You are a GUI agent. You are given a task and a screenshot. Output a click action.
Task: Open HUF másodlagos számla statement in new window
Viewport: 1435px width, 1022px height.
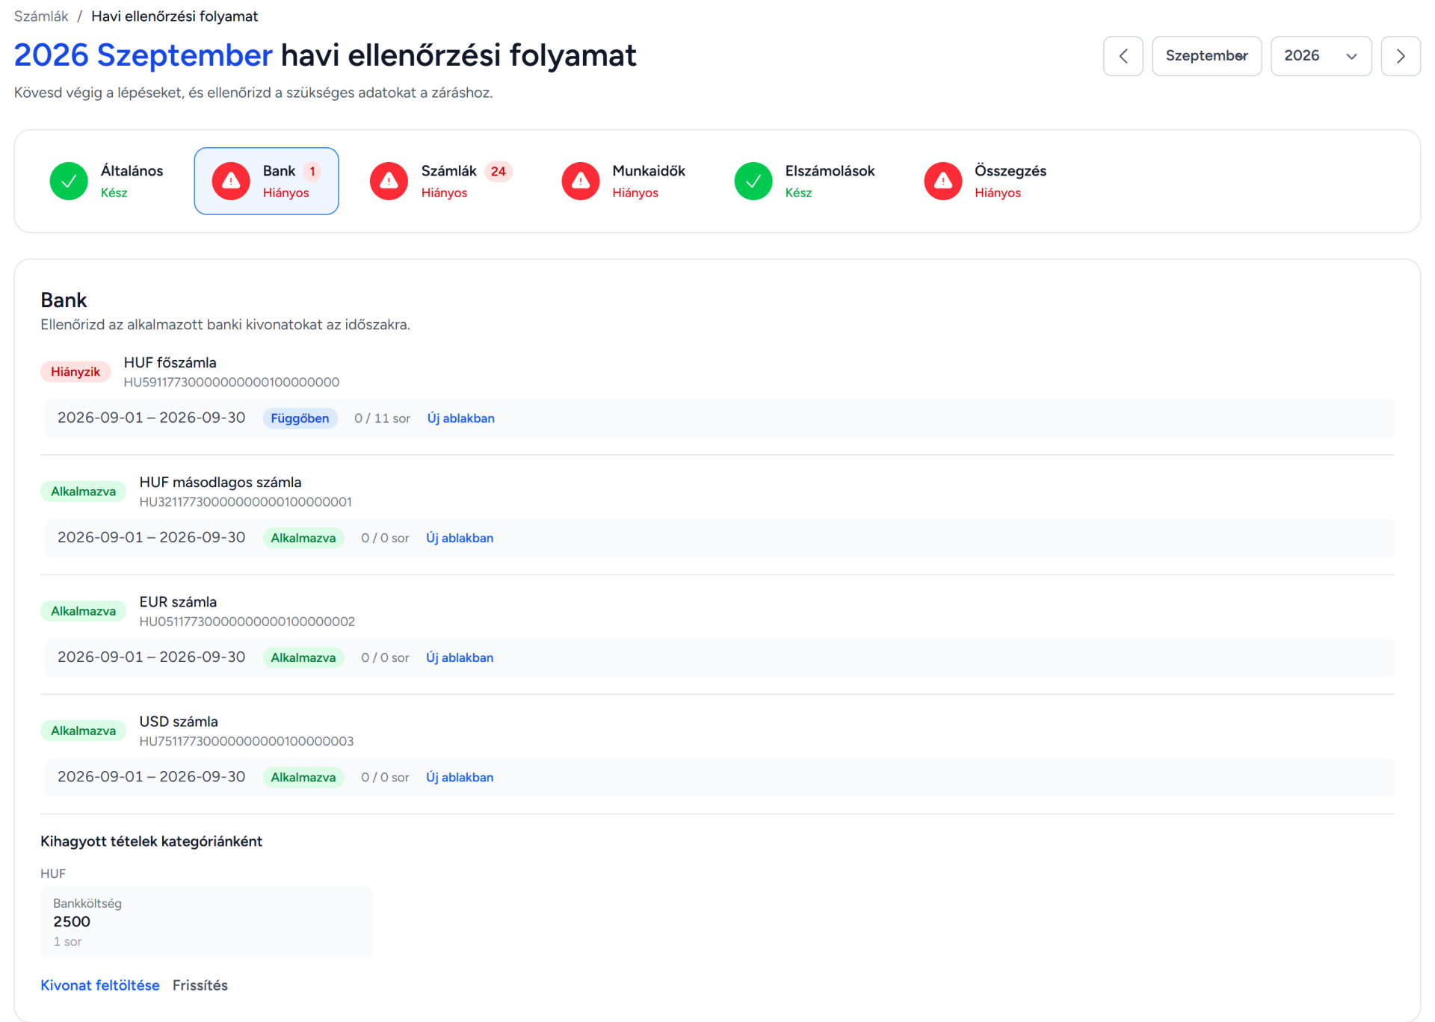(x=460, y=538)
